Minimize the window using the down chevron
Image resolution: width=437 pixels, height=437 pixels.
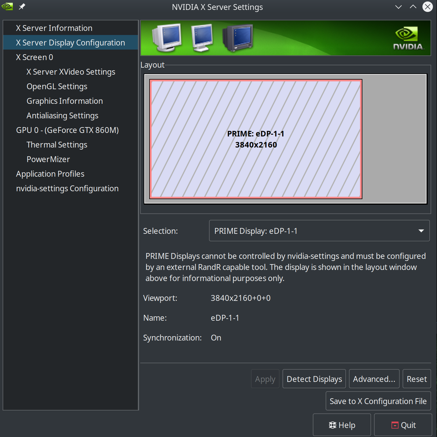pyautogui.click(x=398, y=7)
